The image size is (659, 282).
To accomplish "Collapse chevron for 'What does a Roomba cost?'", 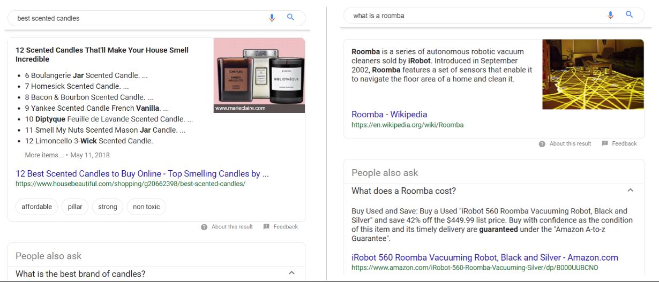I will (631, 190).
